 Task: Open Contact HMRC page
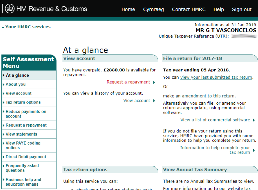point(189,9)
